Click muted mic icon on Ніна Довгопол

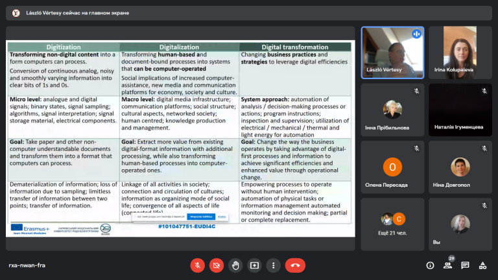(484, 148)
